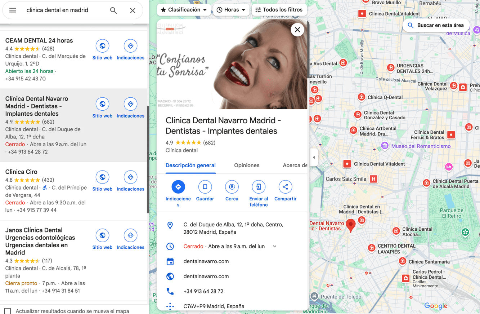Select Clínica Dental González y Casado marker
The width and height of the screenshot is (480, 314).
(358, 115)
